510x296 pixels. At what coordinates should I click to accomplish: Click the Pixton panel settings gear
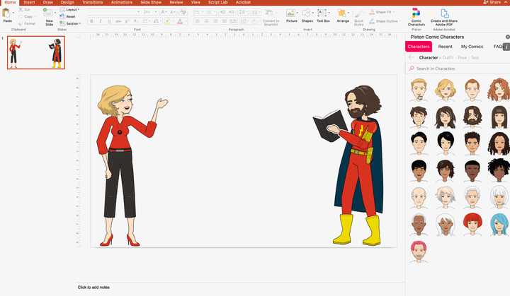click(x=508, y=37)
